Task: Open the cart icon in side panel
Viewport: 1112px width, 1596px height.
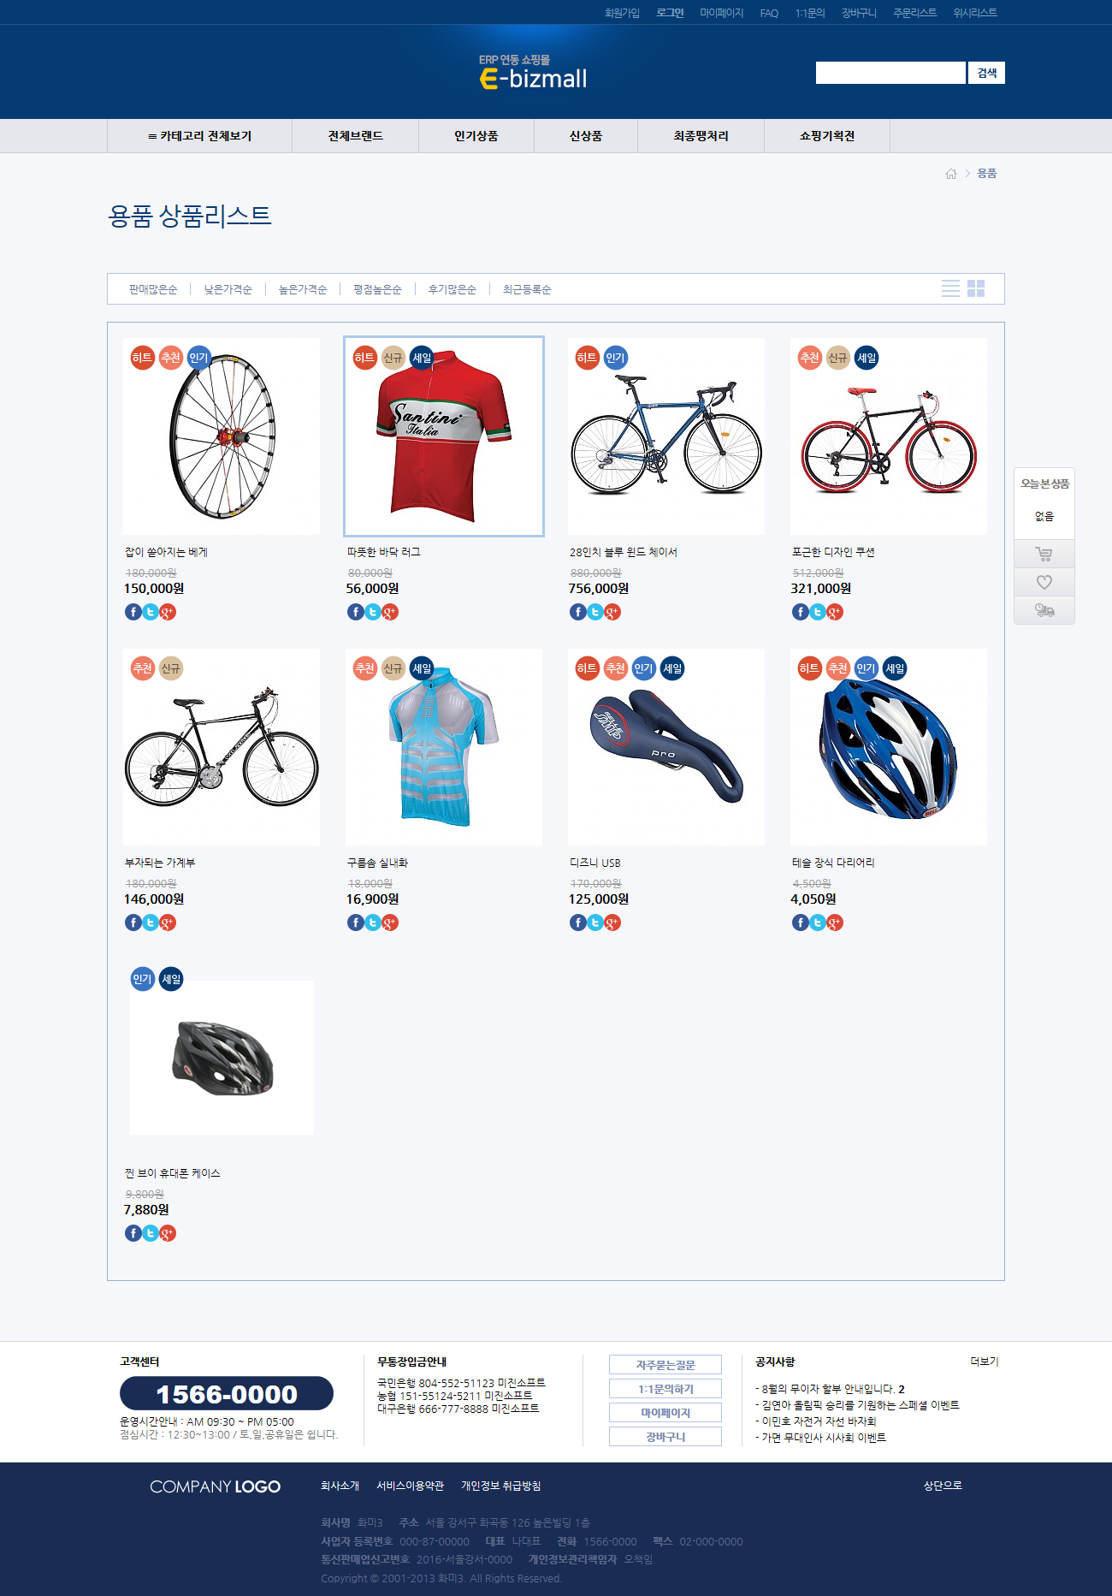Action: pyautogui.click(x=1044, y=554)
